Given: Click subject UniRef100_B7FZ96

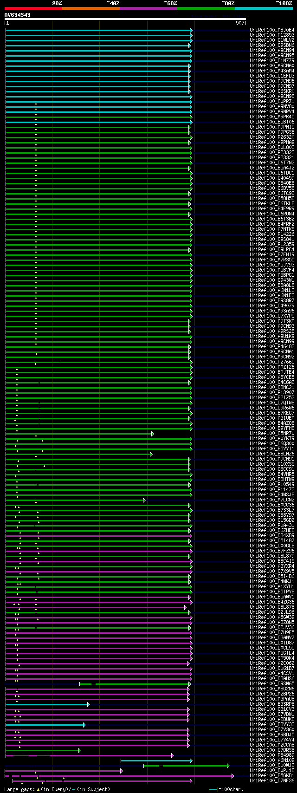Looking at the screenshot, I should tap(272, 551).
